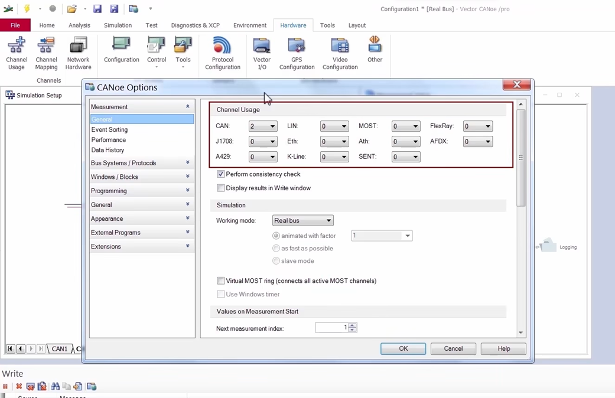Expand the Programming section
615x398 pixels.
(x=142, y=191)
